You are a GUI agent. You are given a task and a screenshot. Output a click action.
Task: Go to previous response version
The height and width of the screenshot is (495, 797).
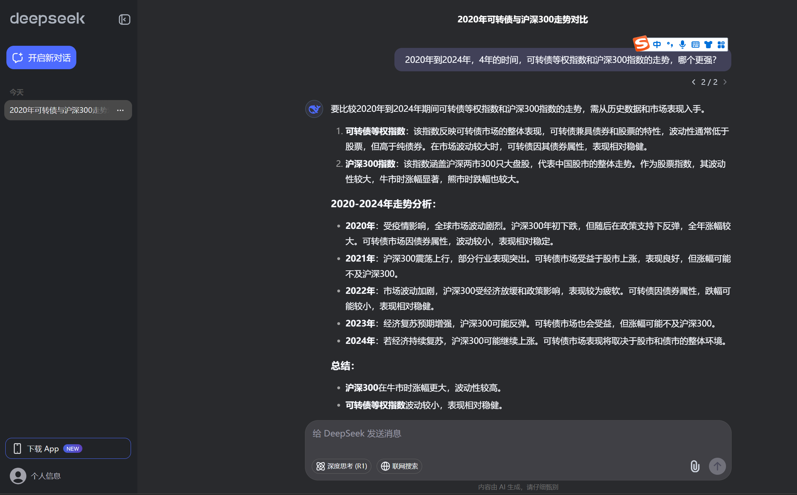[694, 82]
